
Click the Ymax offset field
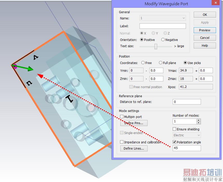coord(206,70)
